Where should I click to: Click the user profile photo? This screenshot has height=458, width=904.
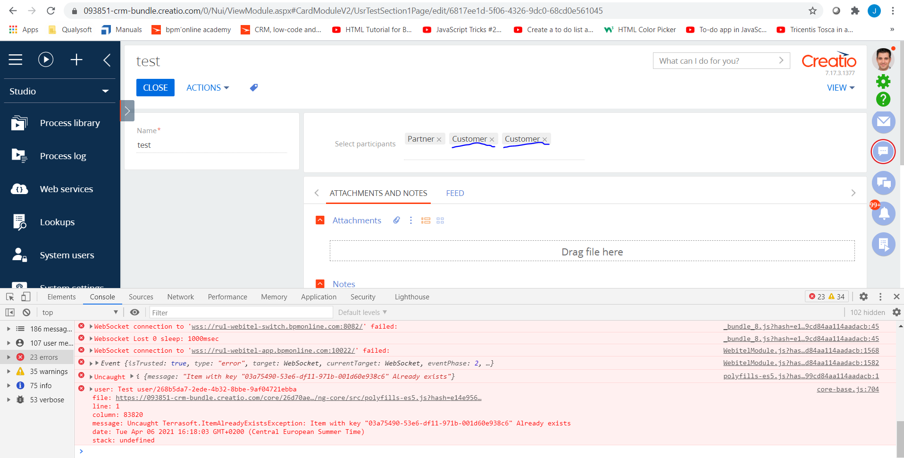click(883, 59)
